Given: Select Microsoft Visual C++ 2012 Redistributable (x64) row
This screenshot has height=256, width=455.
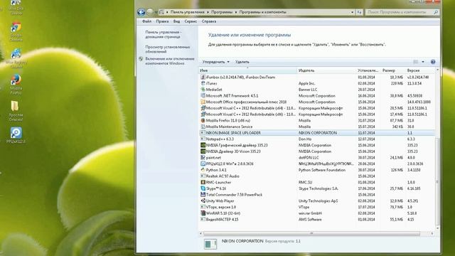Looking at the screenshot, I should [317, 108].
